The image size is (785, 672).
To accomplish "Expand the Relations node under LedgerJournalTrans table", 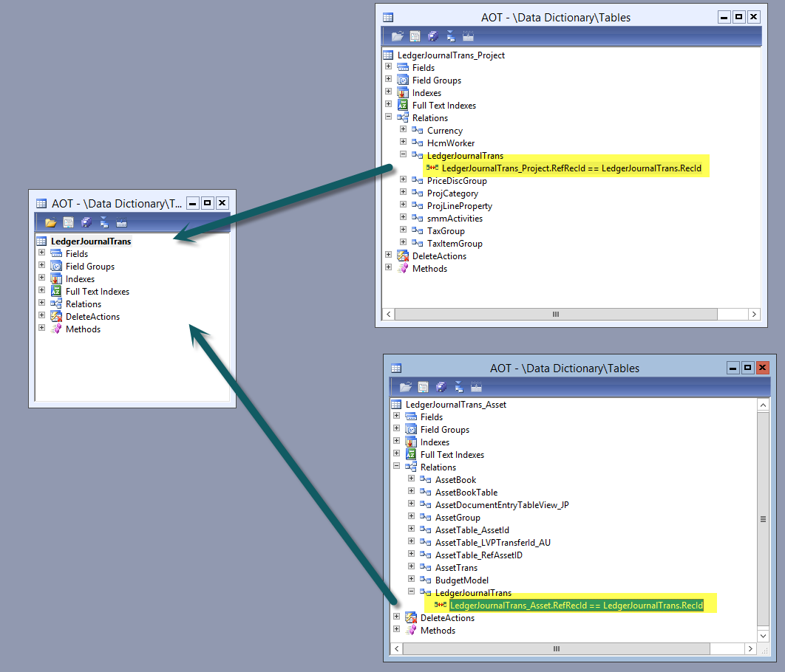I will coord(42,304).
